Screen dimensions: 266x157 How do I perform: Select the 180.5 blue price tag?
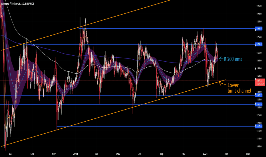coord(259,29)
